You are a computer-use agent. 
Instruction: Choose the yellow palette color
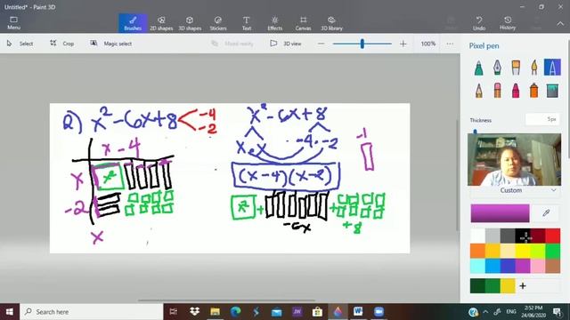click(x=523, y=251)
